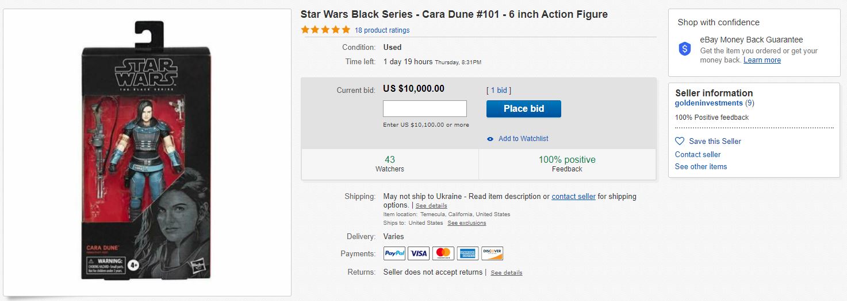This screenshot has width=847, height=301.
Task: Click the American Express card icon
Action: coord(467,253)
